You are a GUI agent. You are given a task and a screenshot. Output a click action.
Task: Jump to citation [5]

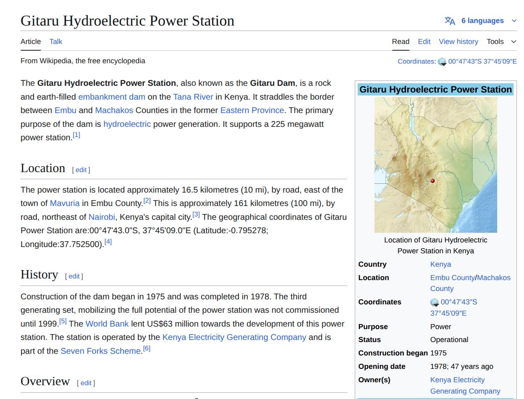click(x=63, y=321)
